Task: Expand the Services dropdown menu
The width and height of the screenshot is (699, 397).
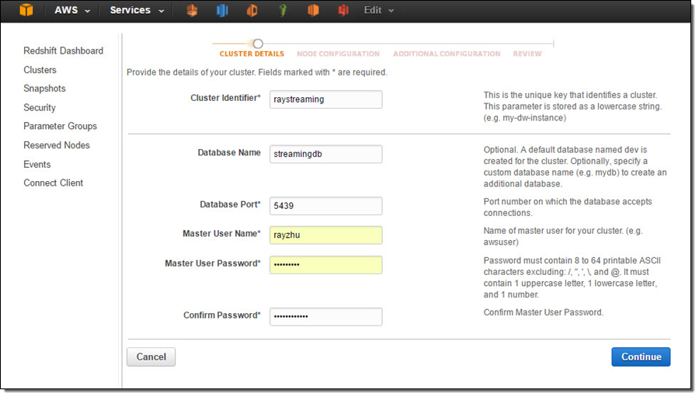Action: pos(137,11)
